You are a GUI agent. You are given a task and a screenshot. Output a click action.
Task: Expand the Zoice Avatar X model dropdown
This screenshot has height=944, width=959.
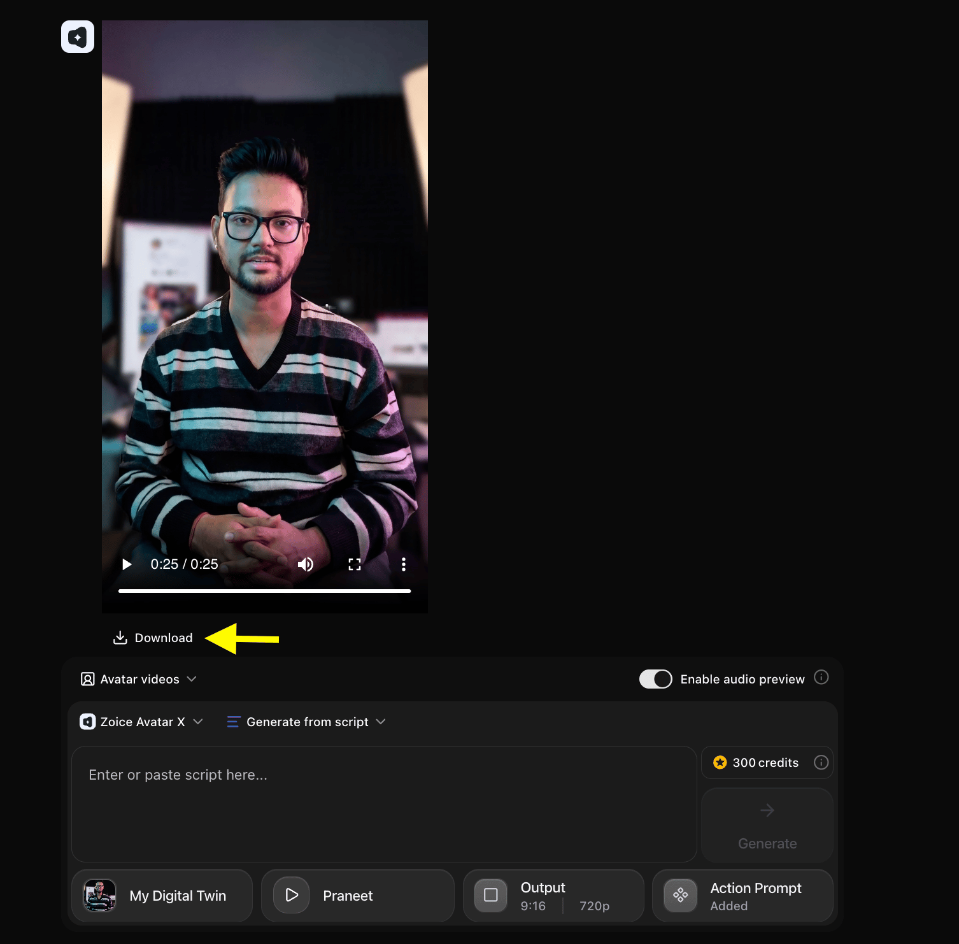point(141,722)
